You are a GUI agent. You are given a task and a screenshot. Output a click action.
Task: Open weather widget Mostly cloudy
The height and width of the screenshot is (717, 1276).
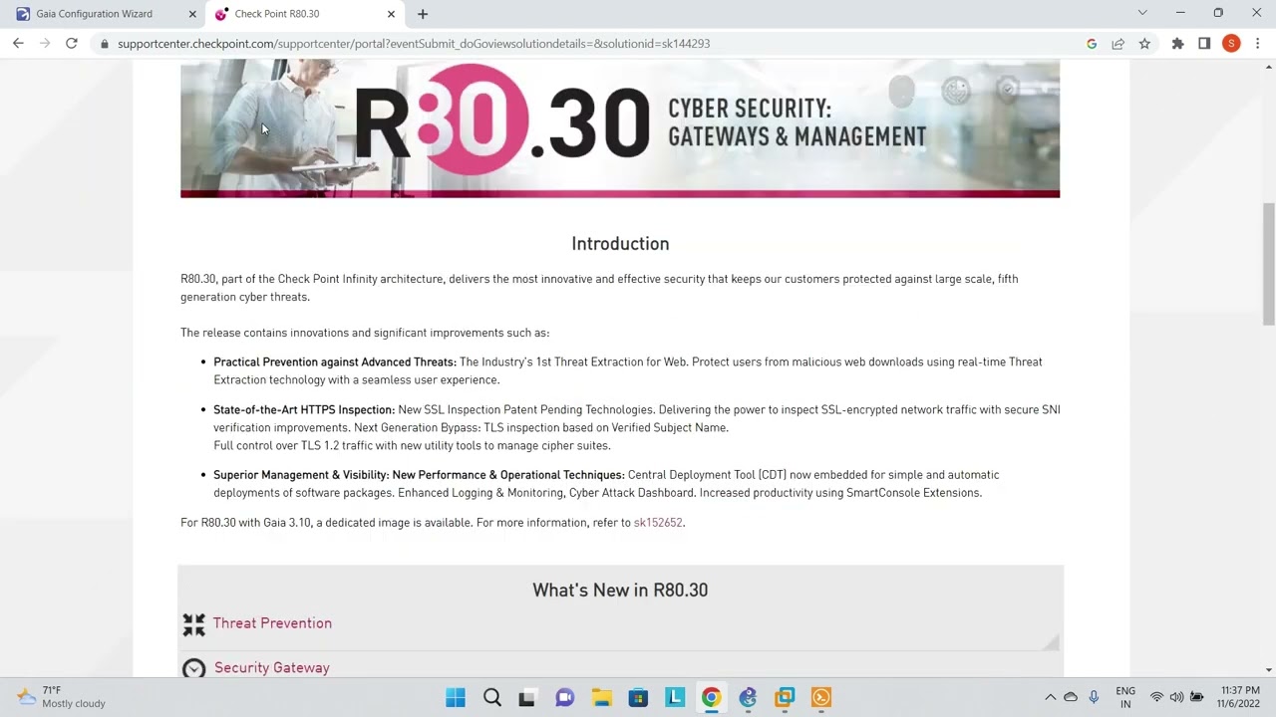[62, 697]
